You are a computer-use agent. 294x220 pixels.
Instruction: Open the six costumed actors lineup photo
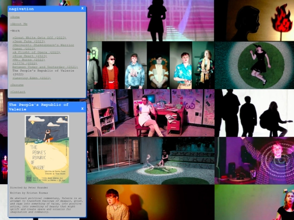pos(151,65)
